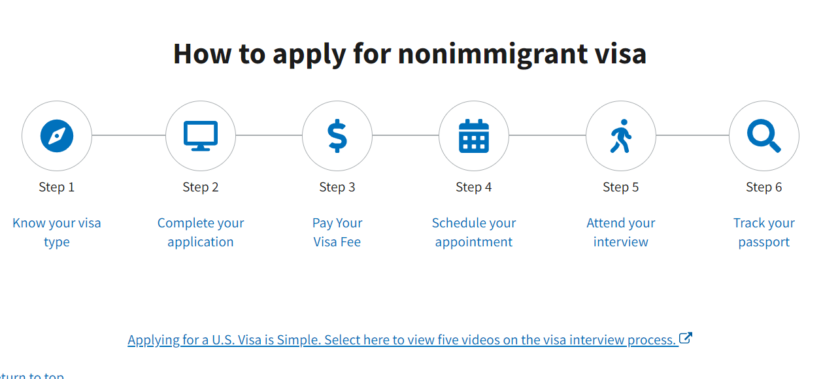Click the external link icon after the videos link
This screenshot has width=838, height=379.
pyautogui.click(x=685, y=338)
